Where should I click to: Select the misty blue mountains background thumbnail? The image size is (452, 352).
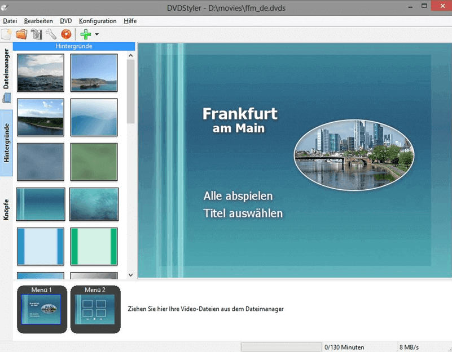(94, 117)
